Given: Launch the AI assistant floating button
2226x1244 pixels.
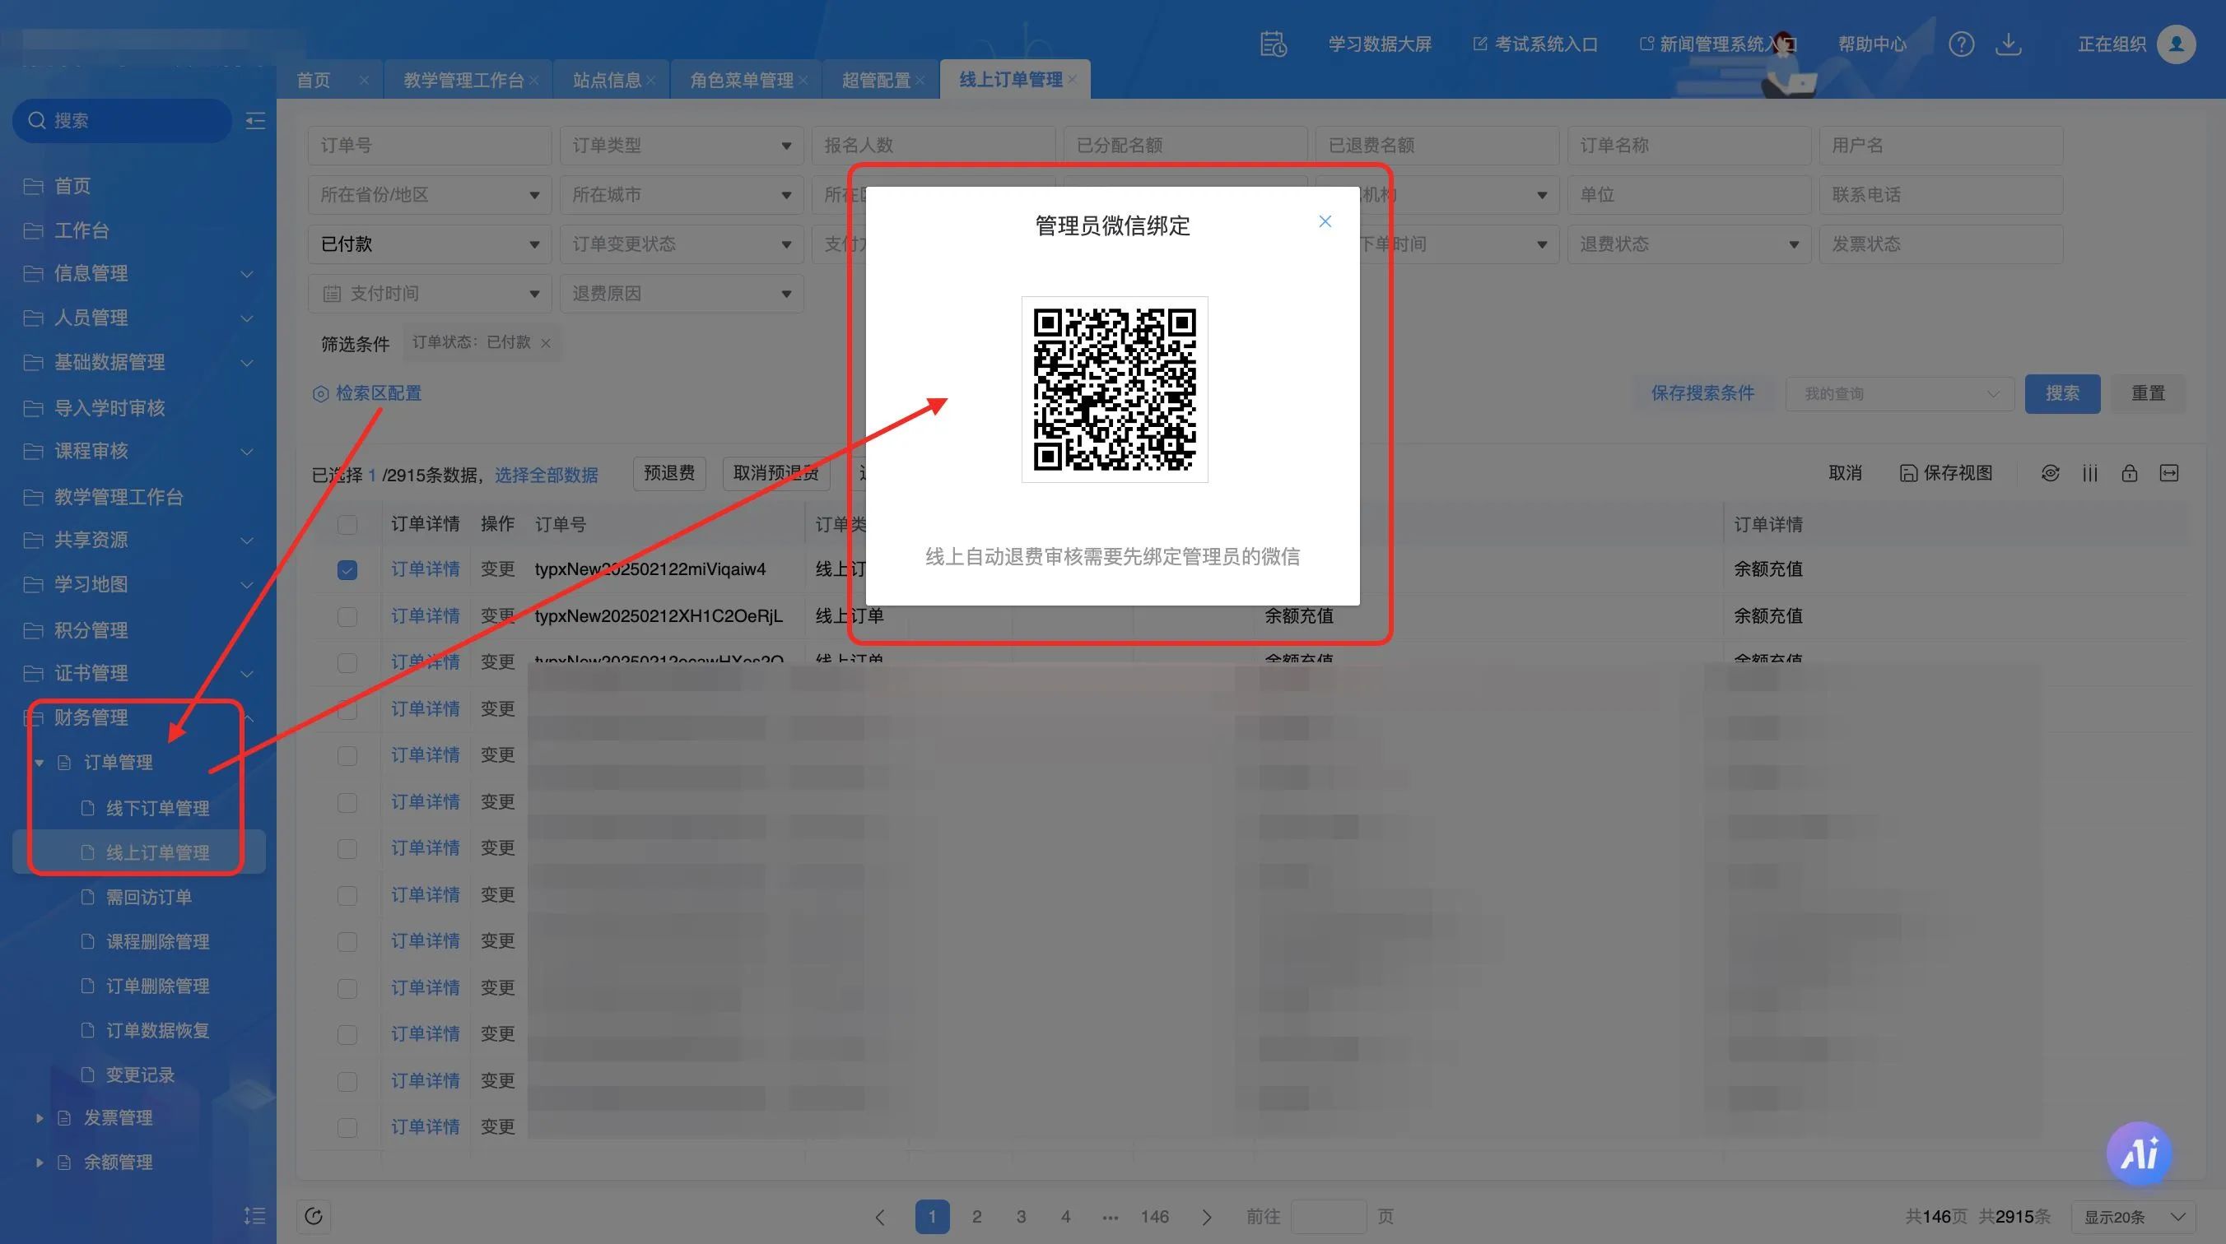Looking at the screenshot, I should pos(2139,1153).
